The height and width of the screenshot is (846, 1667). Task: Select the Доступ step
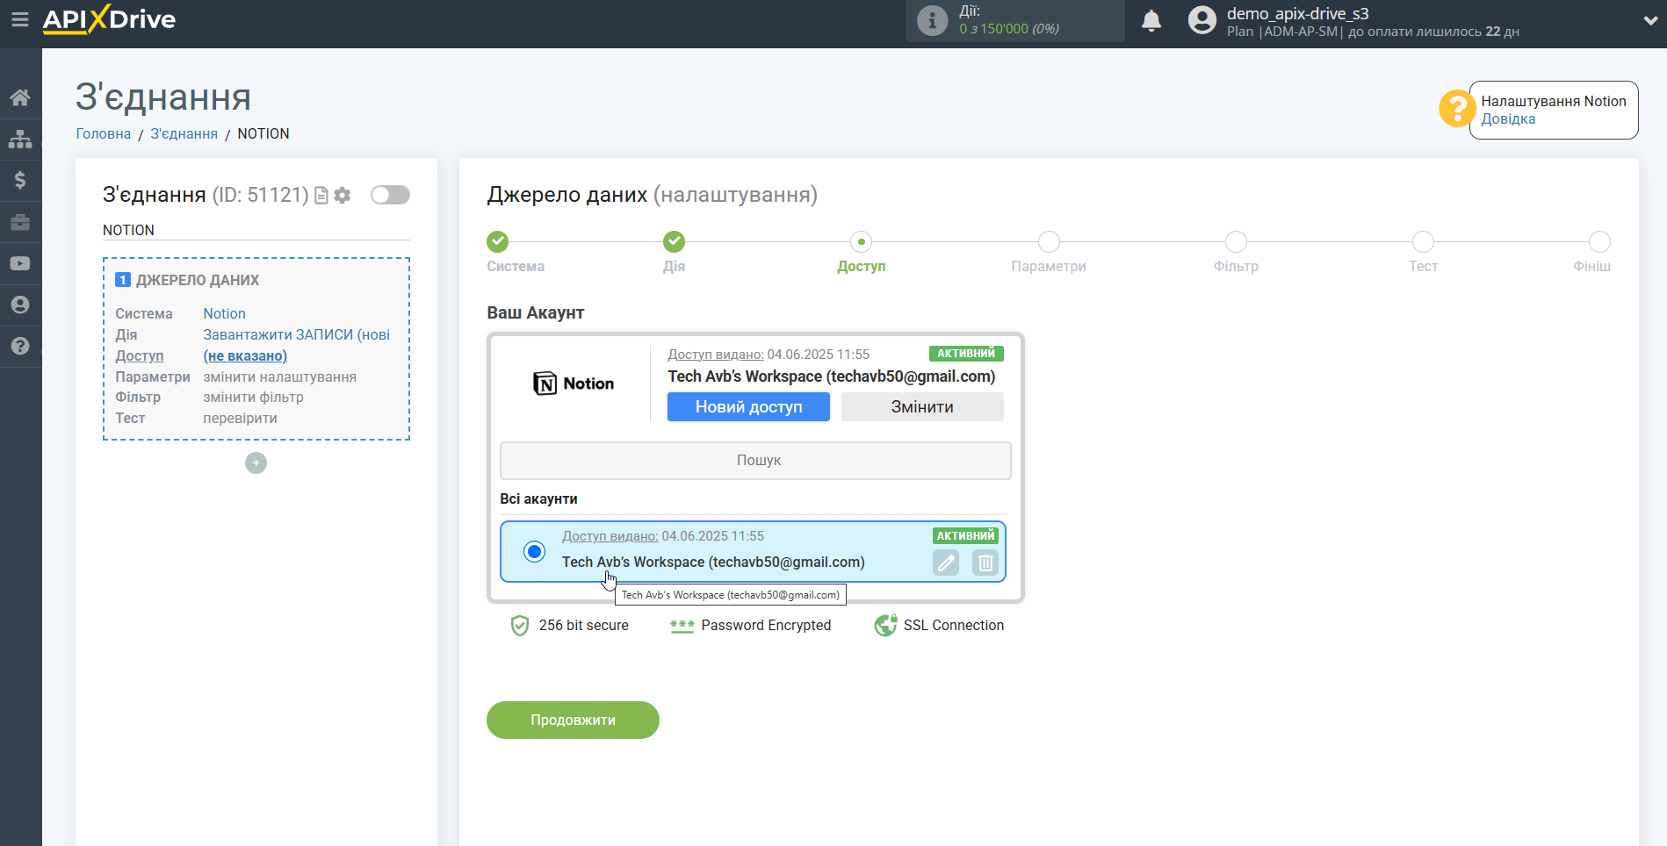click(862, 241)
